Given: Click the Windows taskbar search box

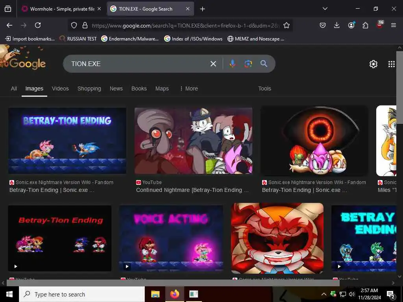Looking at the screenshot, I should (82, 294).
